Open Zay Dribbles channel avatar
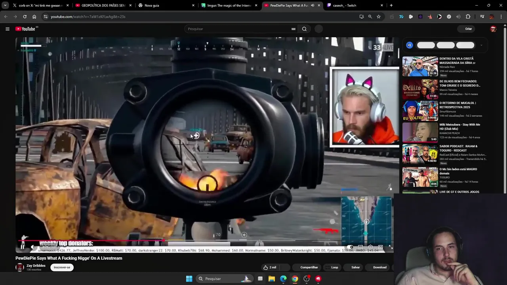Viewport: 507px width, 285px height. tap(19, 267)
